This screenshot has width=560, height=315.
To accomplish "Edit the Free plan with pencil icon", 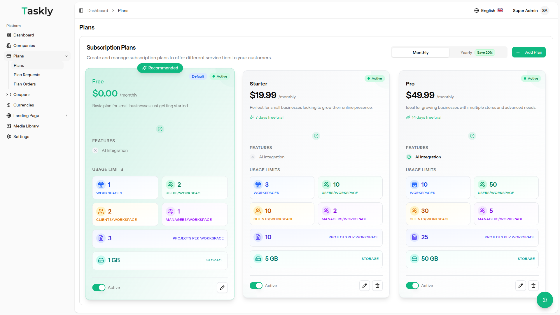I will (222, 288).
